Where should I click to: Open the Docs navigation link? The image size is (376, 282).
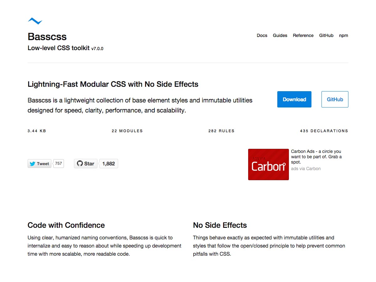(x=262, y=35)
